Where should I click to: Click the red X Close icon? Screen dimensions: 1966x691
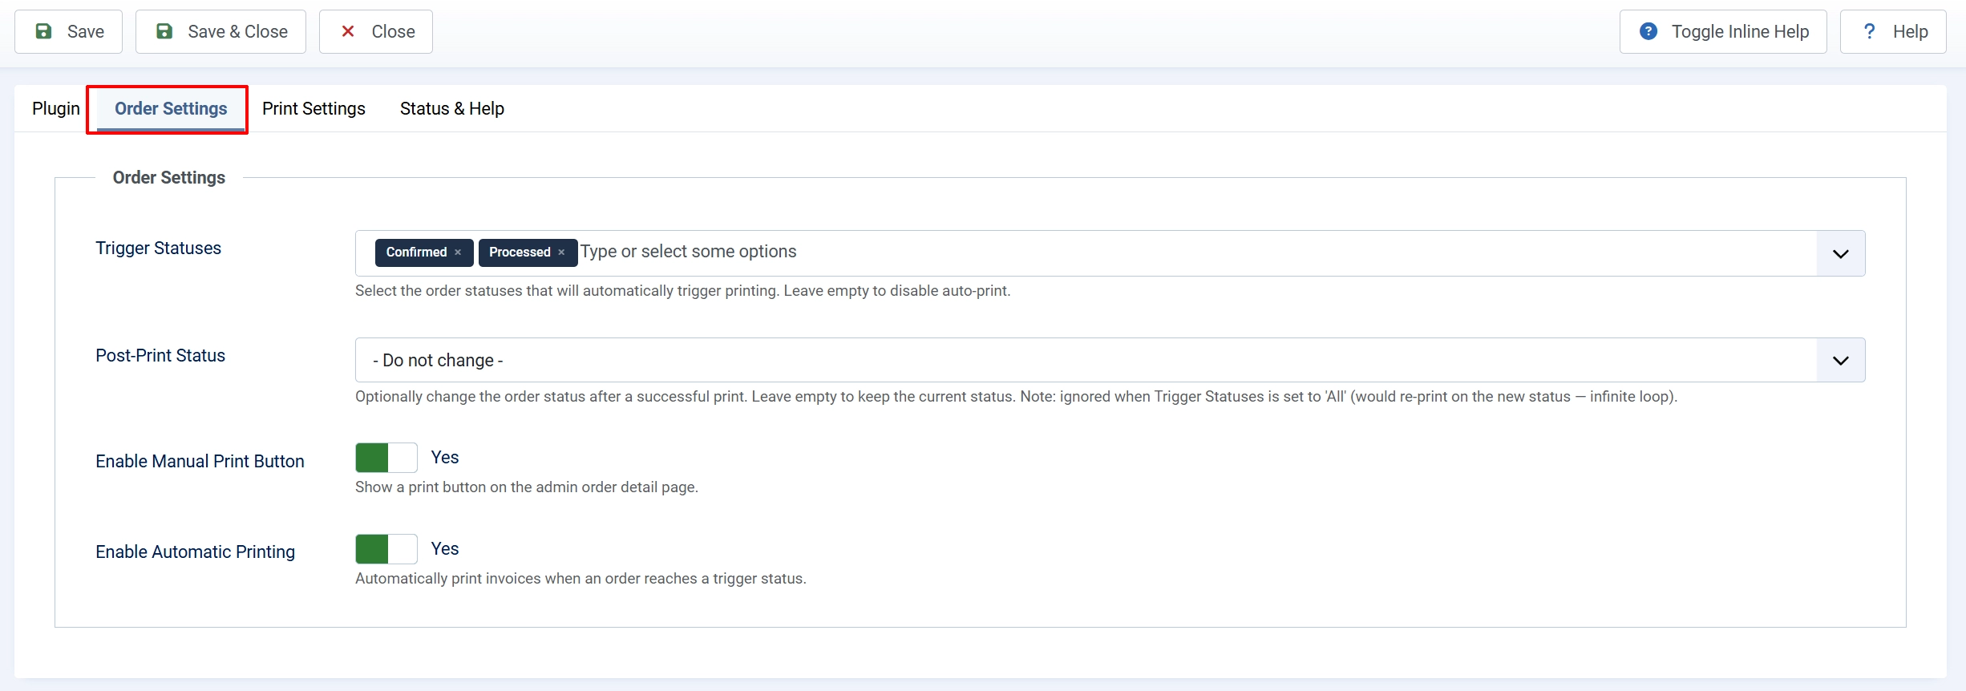[x=348, y=31]
